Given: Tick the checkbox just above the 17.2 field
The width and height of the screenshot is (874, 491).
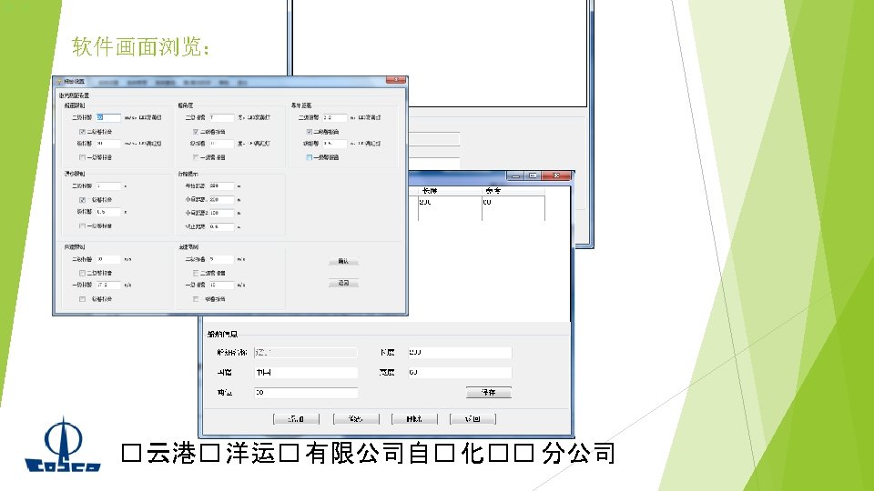Looking at the screenshot, I should point(83,274).
